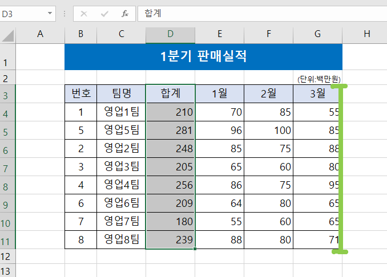Click total cell 281
The width and height of the screenshot is (387, 277).
[170, 130]
